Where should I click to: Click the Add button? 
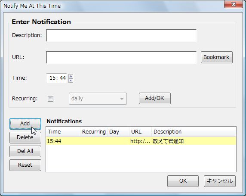pos(25,124)
